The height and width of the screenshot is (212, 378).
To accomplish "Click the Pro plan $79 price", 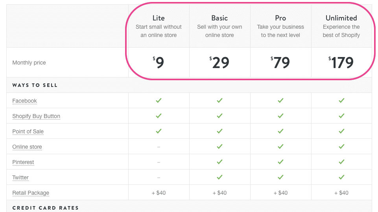I will 280,63.
